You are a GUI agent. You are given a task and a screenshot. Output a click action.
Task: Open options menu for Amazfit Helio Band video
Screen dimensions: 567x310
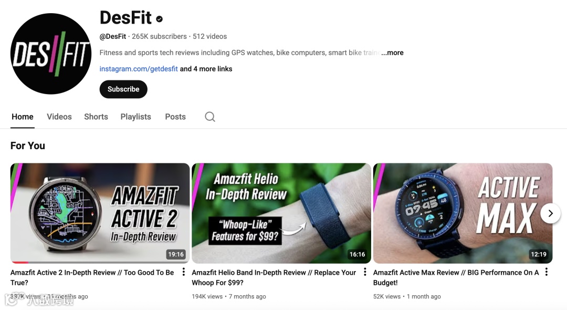coord(365,272)
